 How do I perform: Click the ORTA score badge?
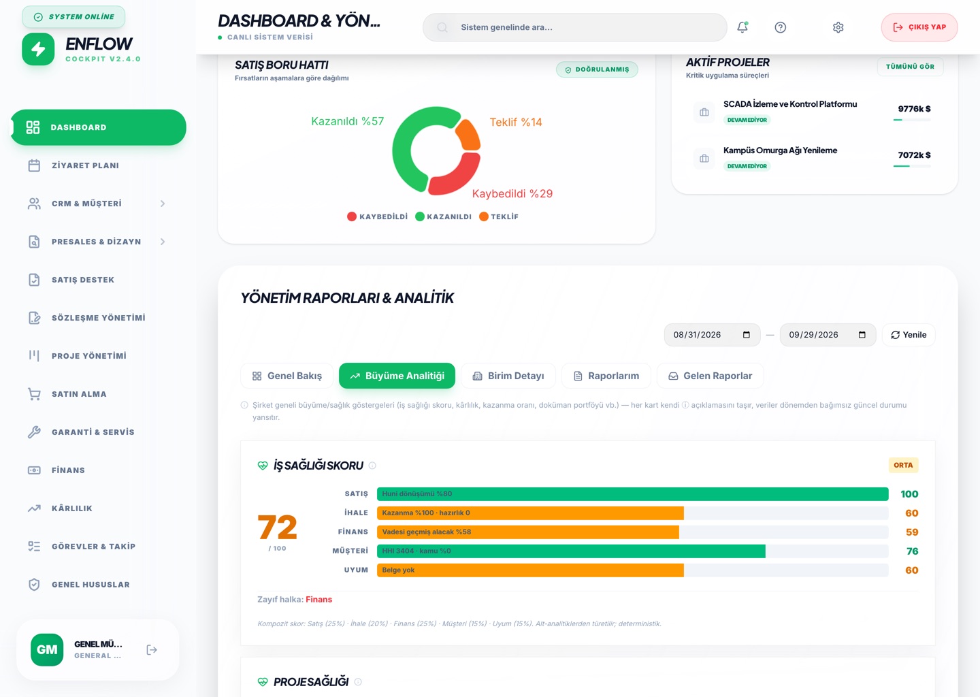click(x=903, y=466)
